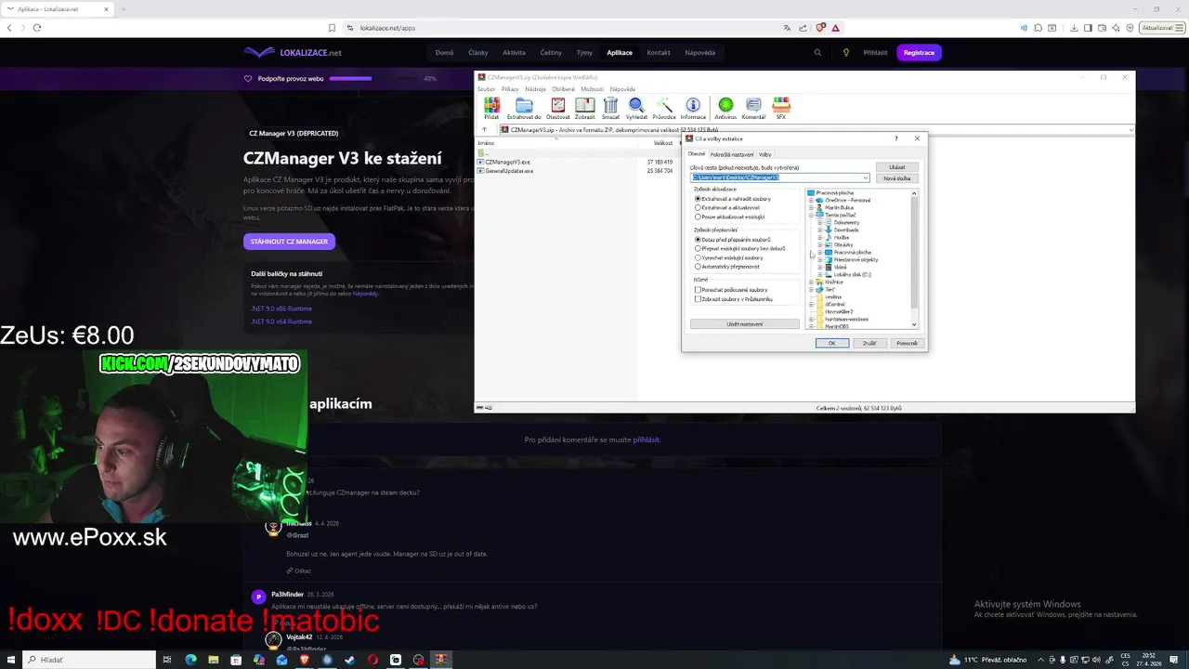Select Vynechat existující soubory option

729,257
